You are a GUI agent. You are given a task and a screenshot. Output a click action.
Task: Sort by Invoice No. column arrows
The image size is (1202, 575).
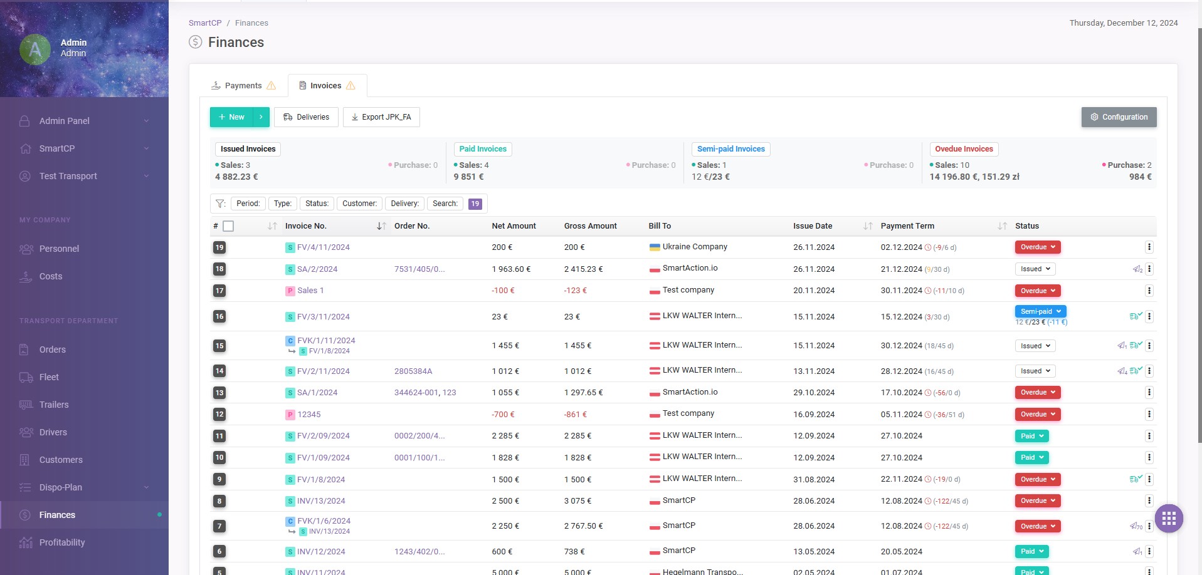(381, 226)
